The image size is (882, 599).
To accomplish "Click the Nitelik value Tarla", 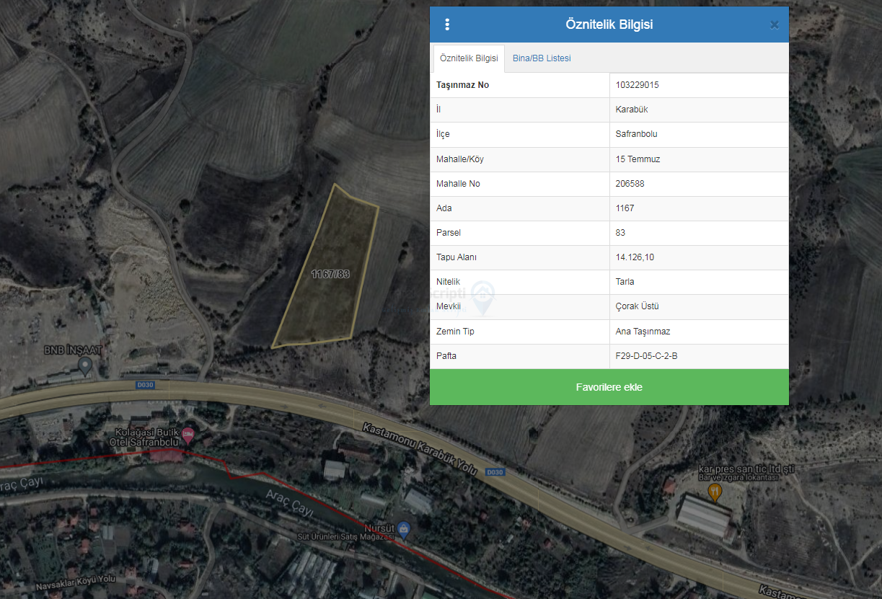I will pyautogui.click(x=625, y=282).
